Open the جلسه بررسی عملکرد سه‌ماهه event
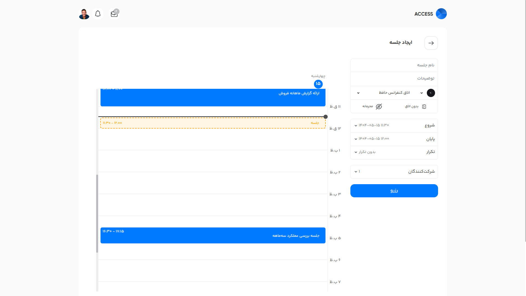Screen dimensions: 526x296 pyautogui.click(x=213, y=235)
